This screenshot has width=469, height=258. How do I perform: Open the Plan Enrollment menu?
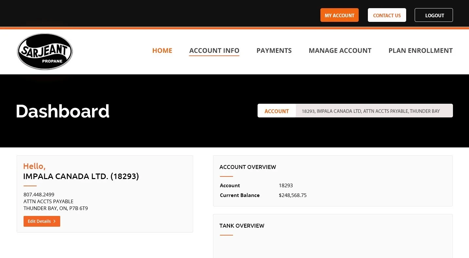click(421, 51)
